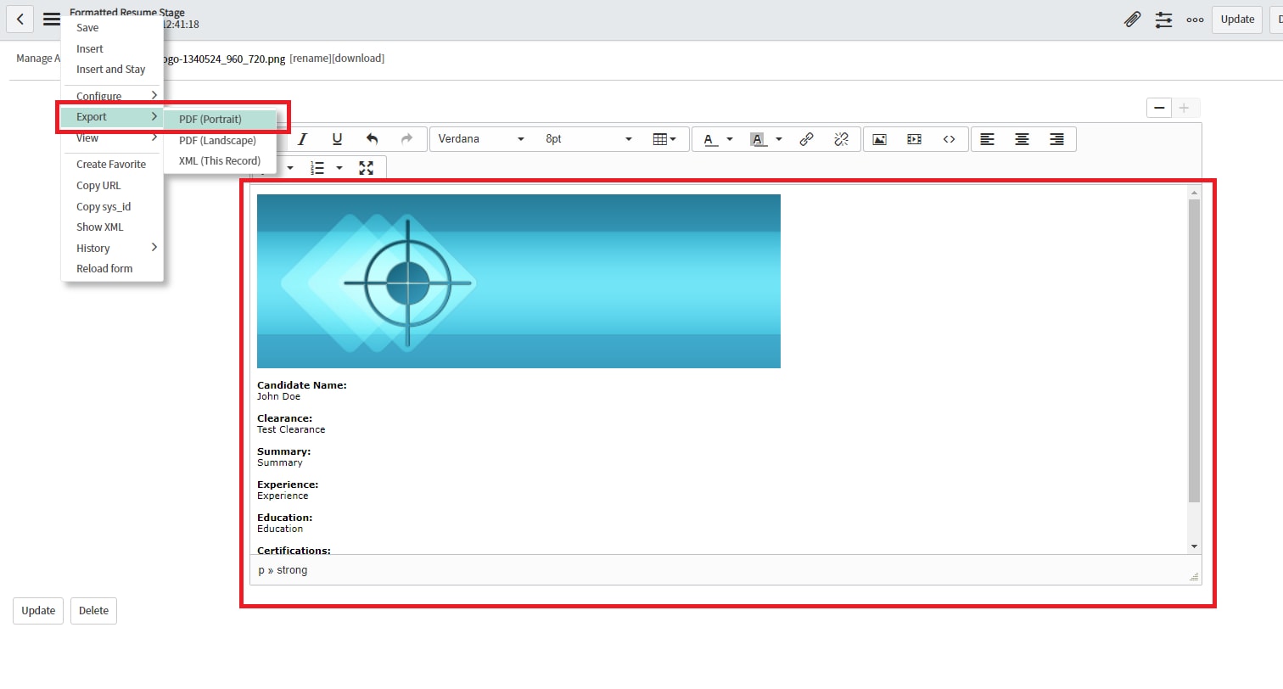Click the Delete button below the form

coord(93,611)
